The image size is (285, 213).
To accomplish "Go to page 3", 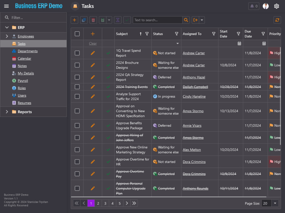I will [105, 203].
